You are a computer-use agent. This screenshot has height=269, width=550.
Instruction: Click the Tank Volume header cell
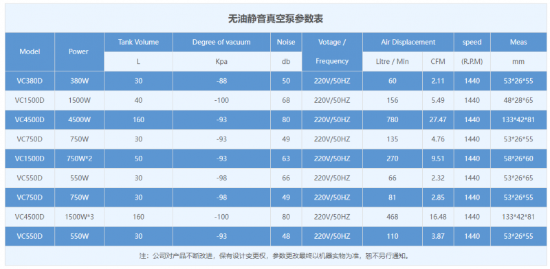pos(138,43)
